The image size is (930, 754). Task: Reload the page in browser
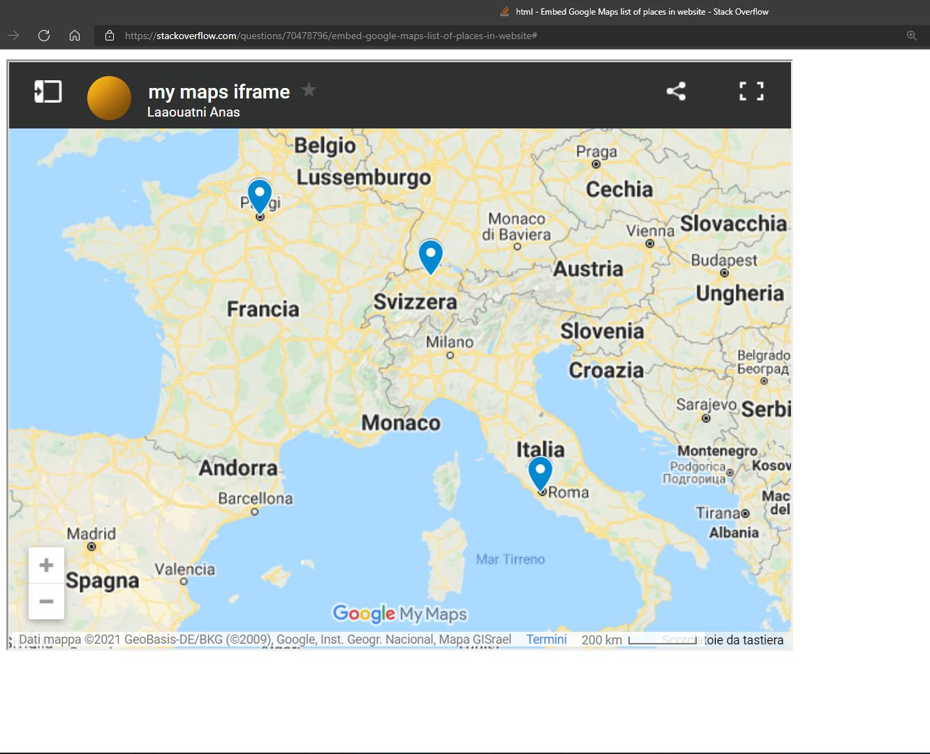pos(44,36)
